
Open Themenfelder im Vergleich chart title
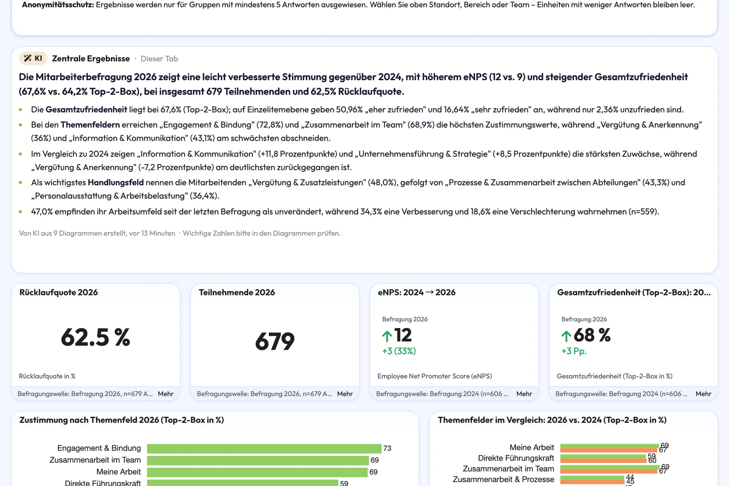[552, 420]
